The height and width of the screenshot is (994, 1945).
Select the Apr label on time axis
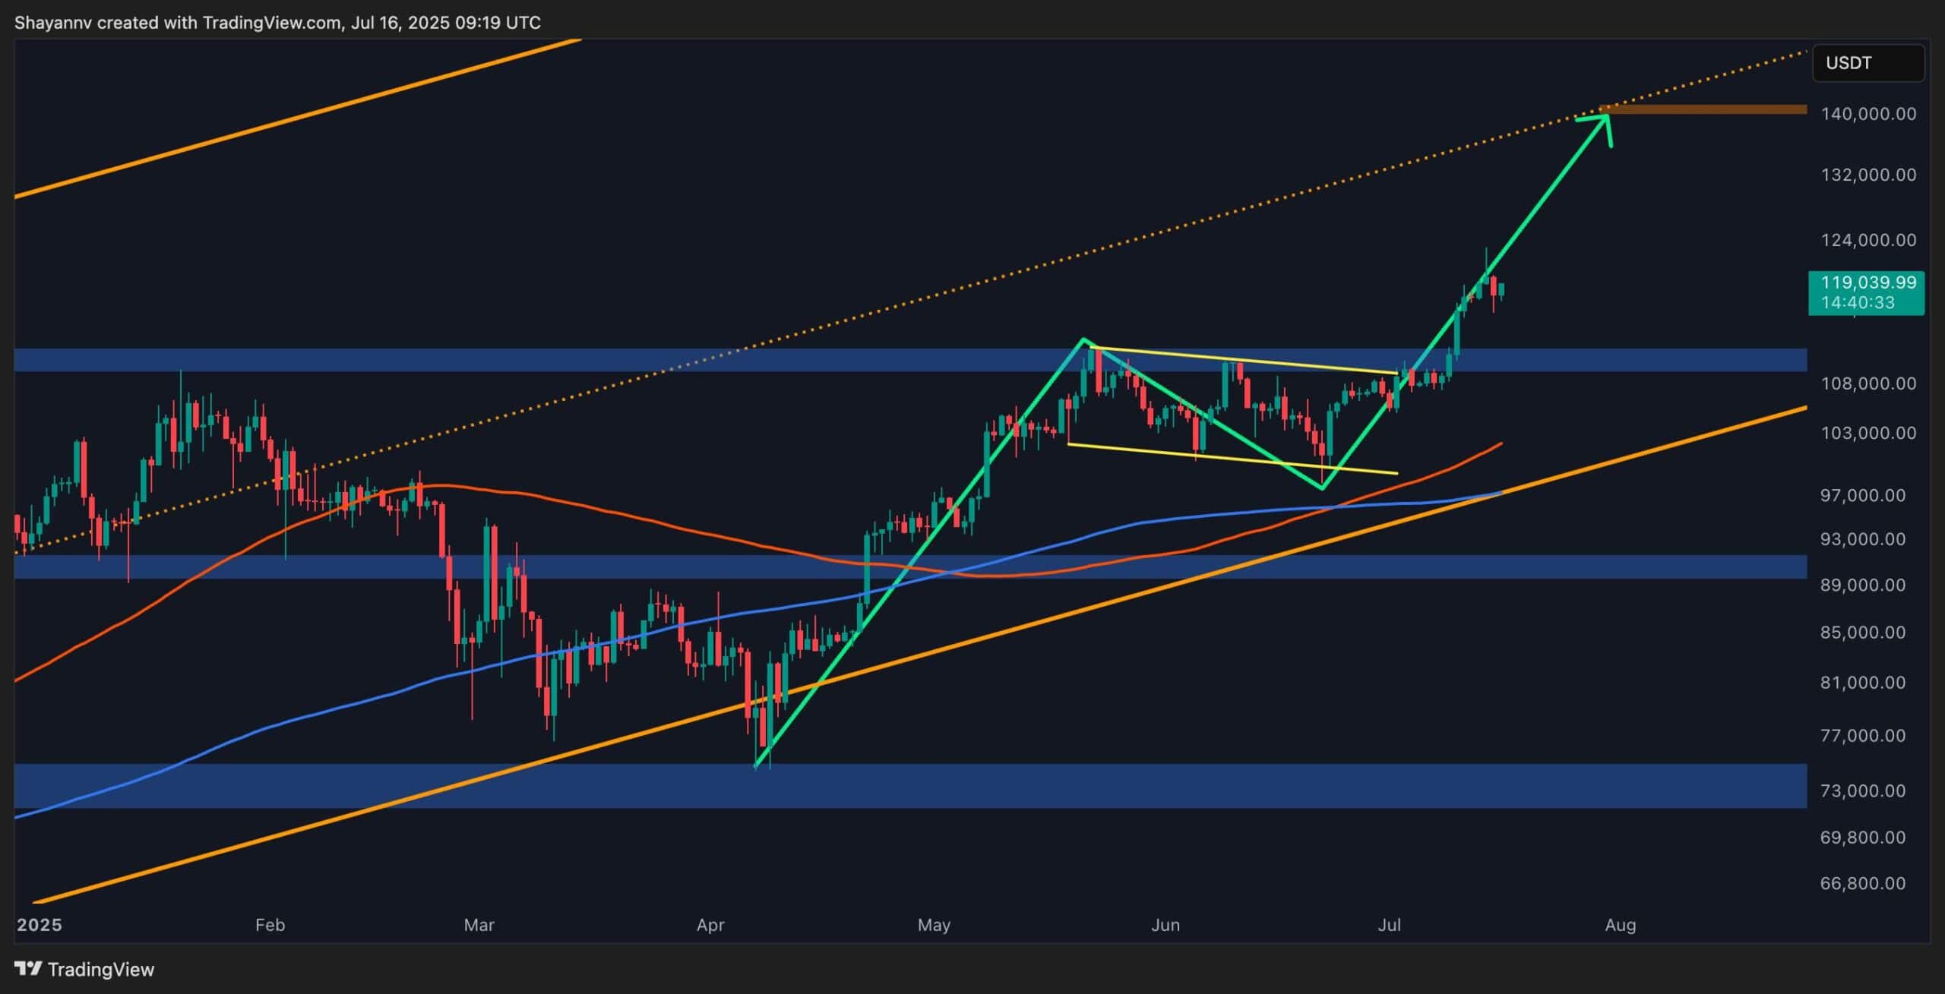(710, 926)
